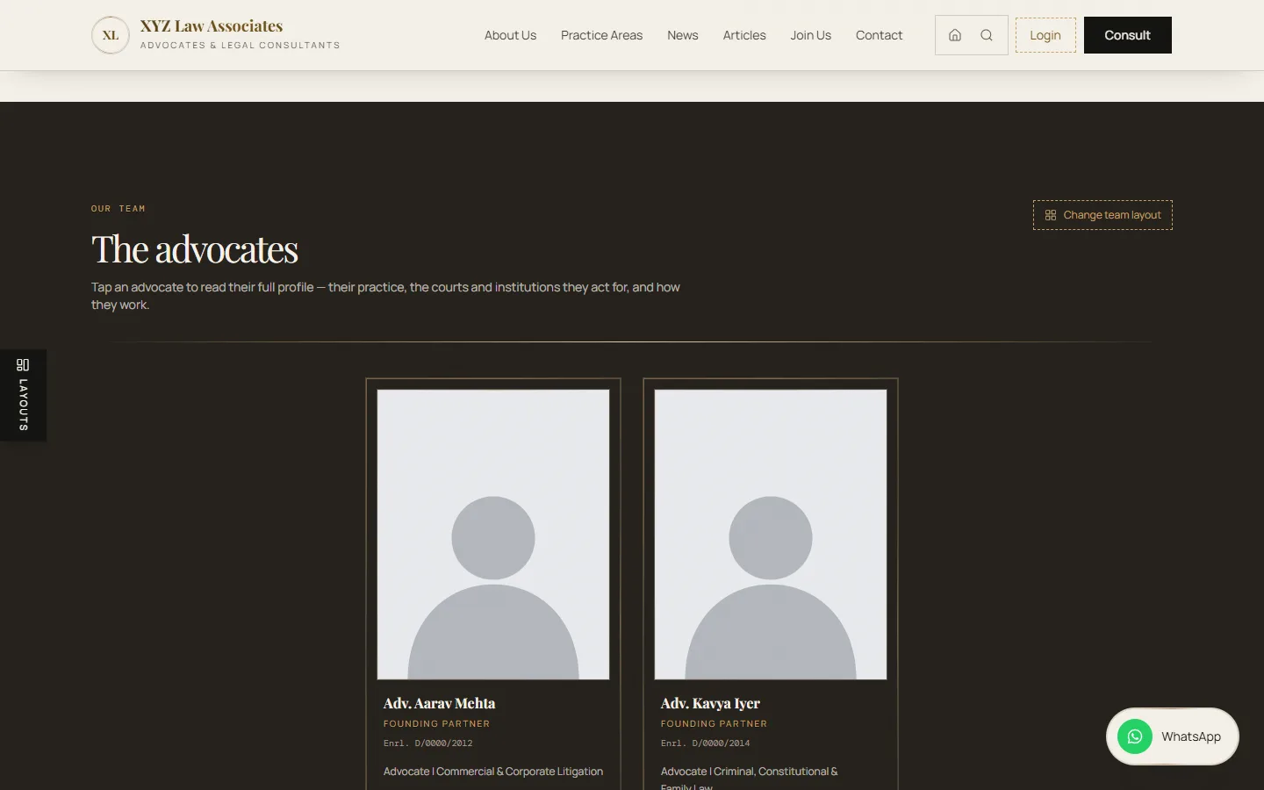Click the Login button
This screenshot has width=1264, height=790.
coord(1045,35)
